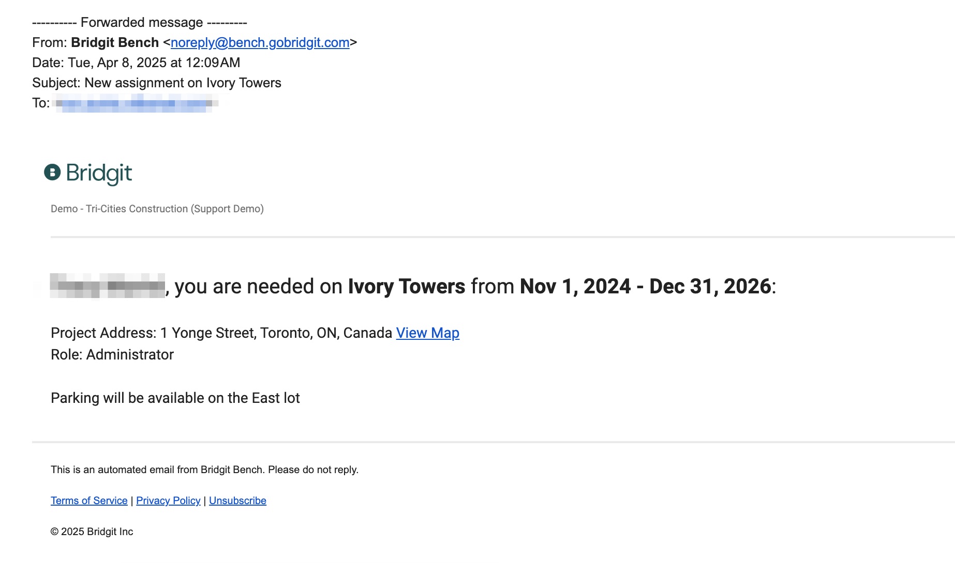
Task: Open the Terms of Service link
Action: tap(89, 501)
